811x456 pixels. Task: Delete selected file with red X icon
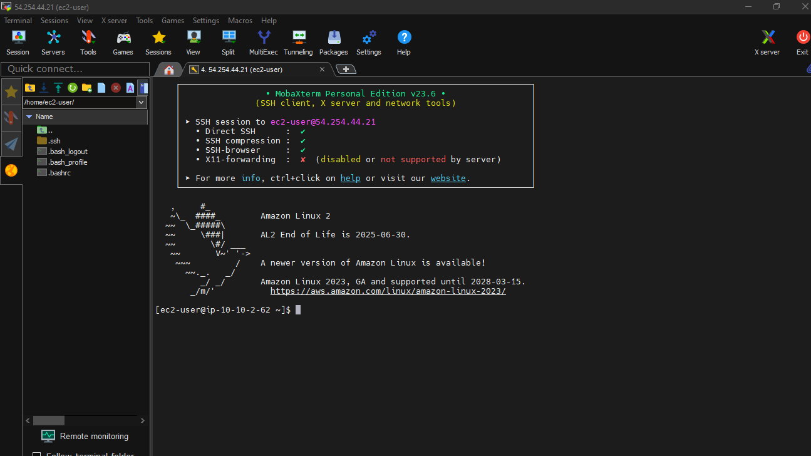(x=116, y=88)
